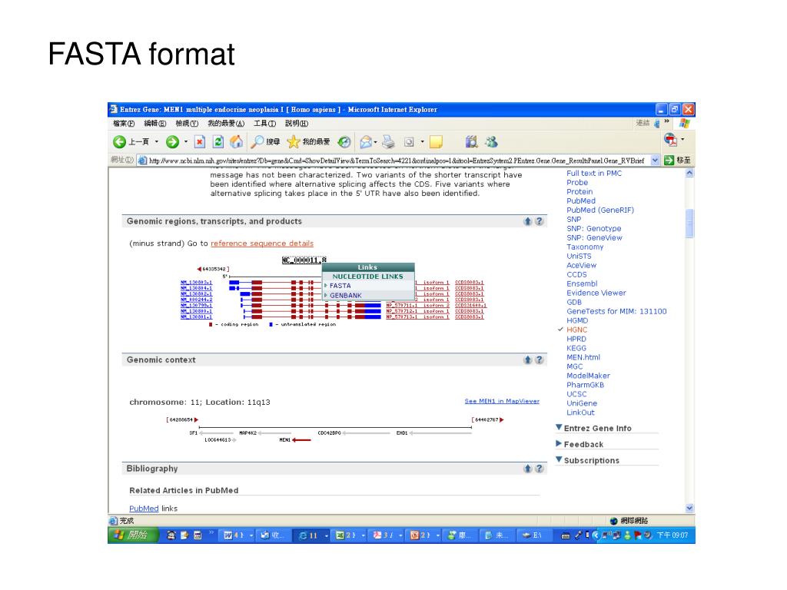The height and width of the screenshot is (590, 787).
Task: Open dropdown arrow beside the edit toolbar icon
Action: pyautogui.click(x=422, y=142)
